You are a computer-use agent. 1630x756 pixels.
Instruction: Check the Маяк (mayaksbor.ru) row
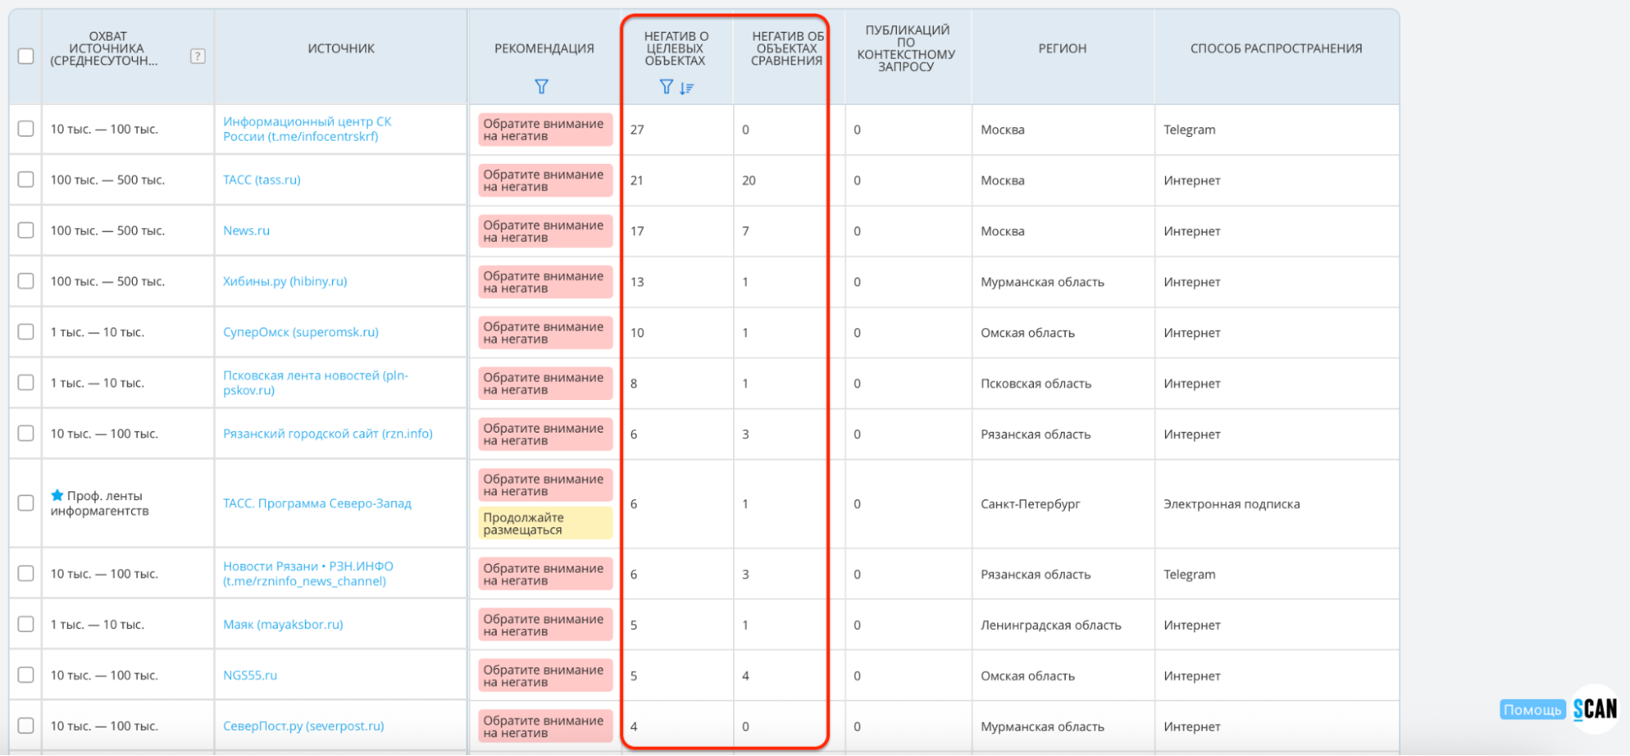pyautogui.click(x=26, y=624)
